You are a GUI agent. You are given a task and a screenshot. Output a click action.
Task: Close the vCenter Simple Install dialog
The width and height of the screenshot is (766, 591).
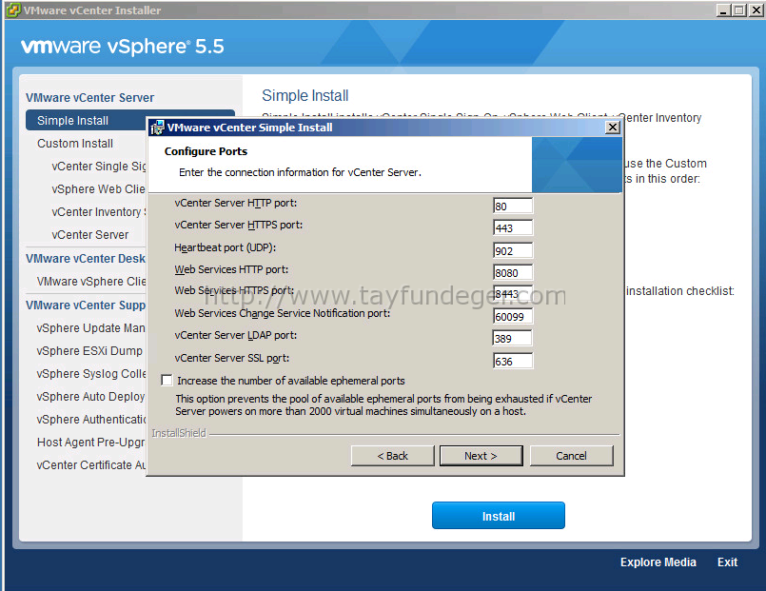click(613, 128)
